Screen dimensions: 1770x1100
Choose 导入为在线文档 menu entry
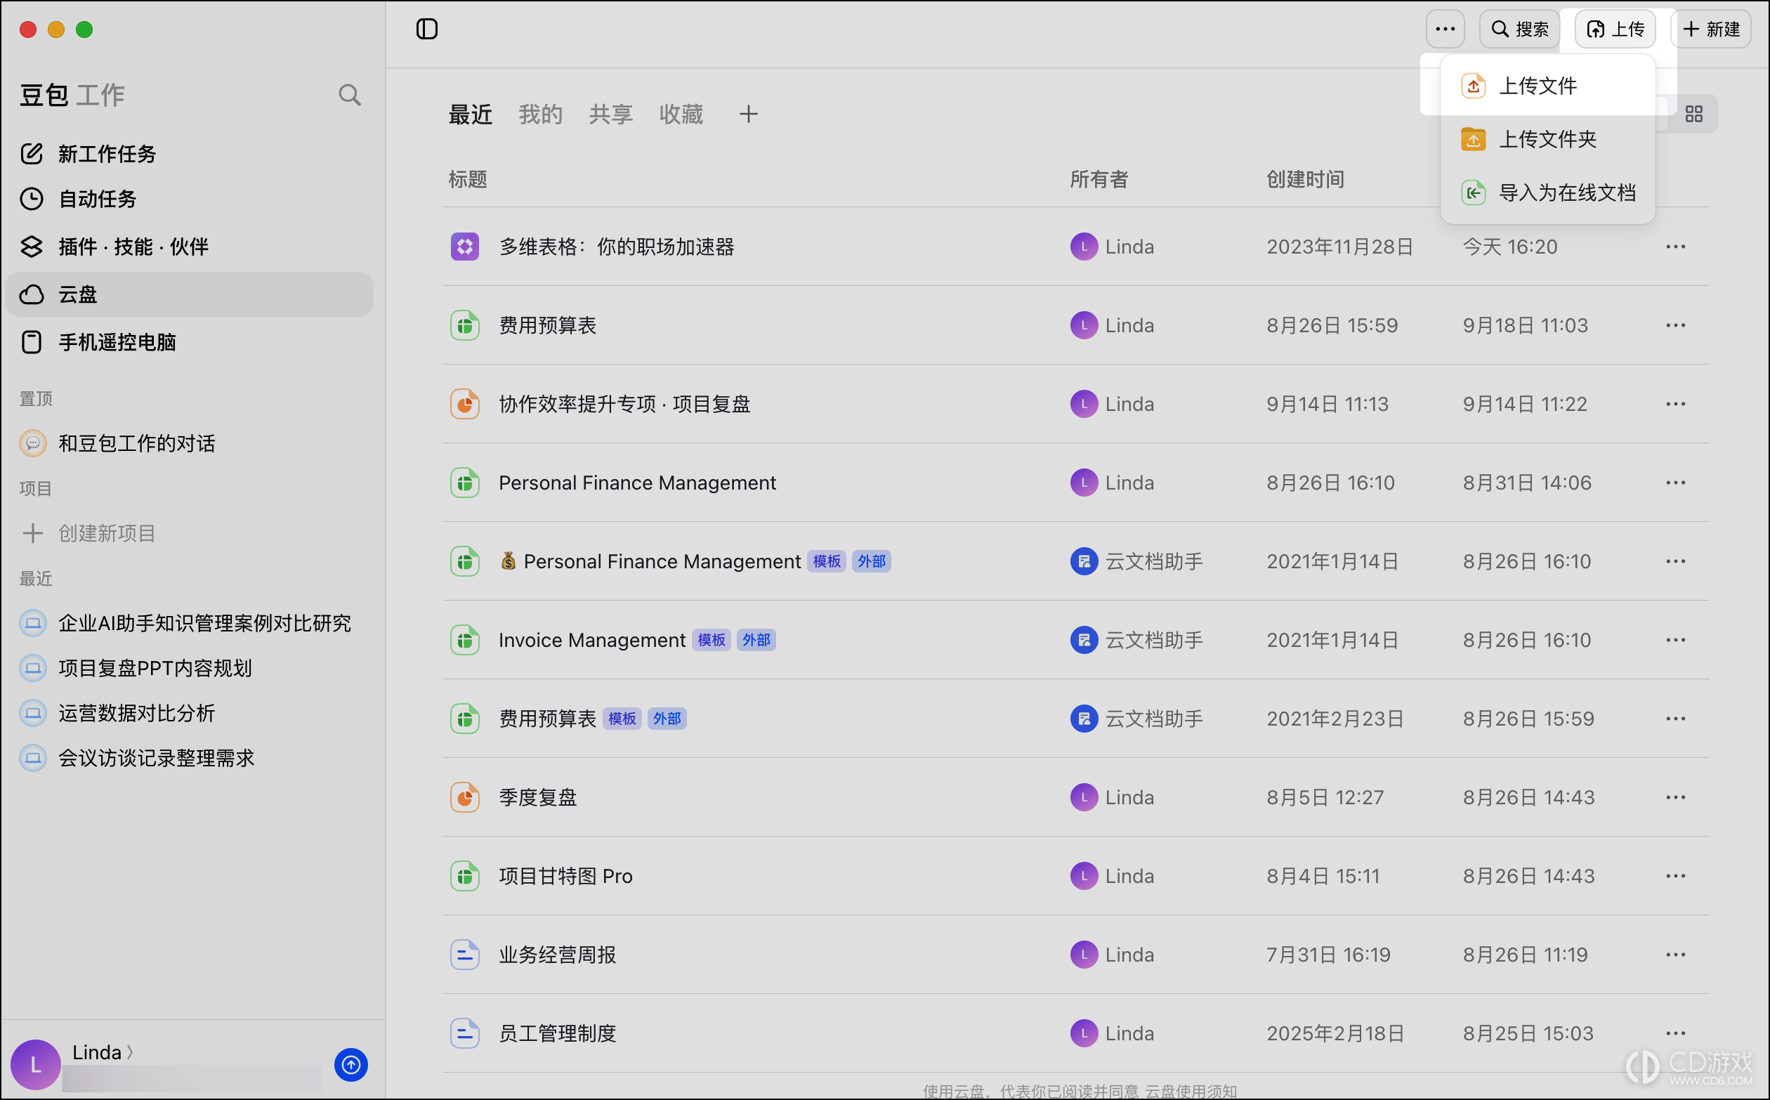click(1547, 192)
